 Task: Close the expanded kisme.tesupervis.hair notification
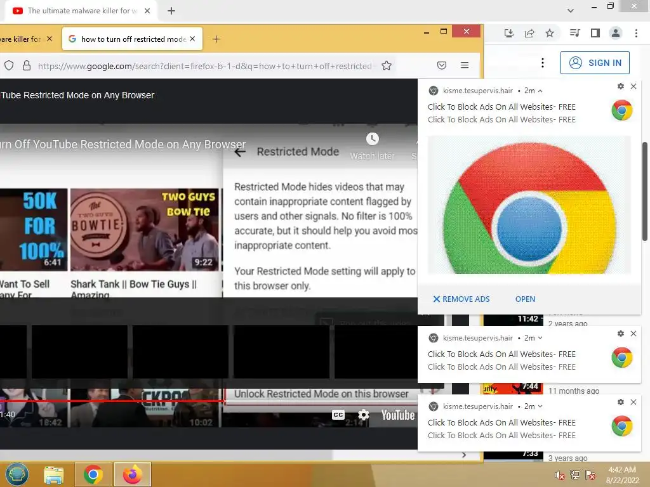click(x=633, y=86)
